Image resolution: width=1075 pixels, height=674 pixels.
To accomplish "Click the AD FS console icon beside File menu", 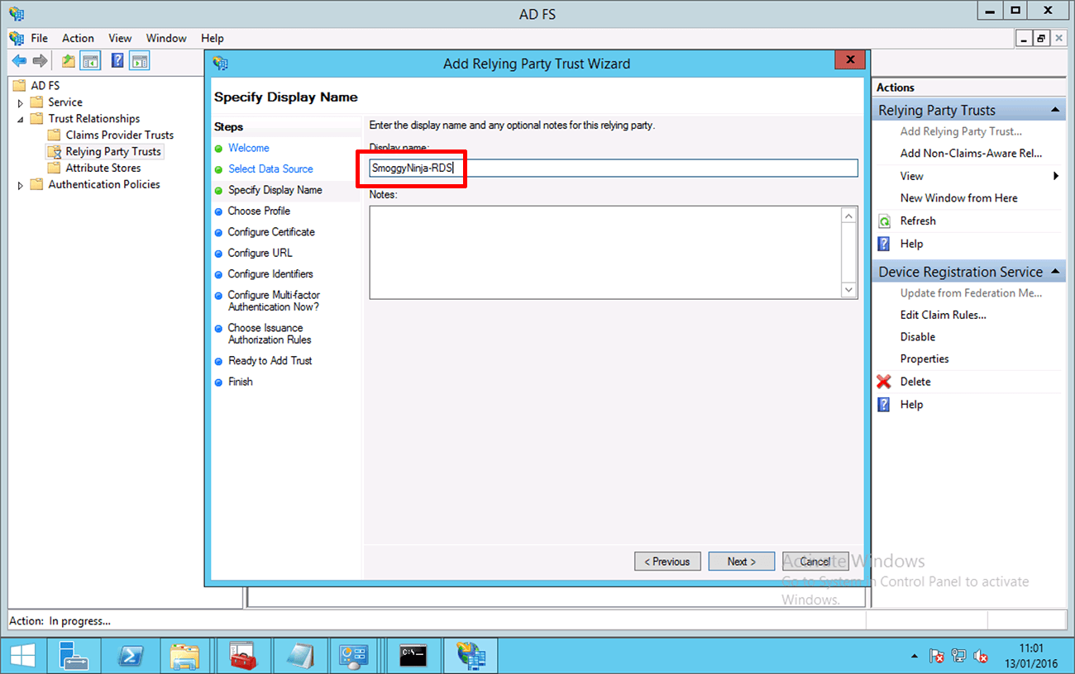I will [x=16, y=38].
